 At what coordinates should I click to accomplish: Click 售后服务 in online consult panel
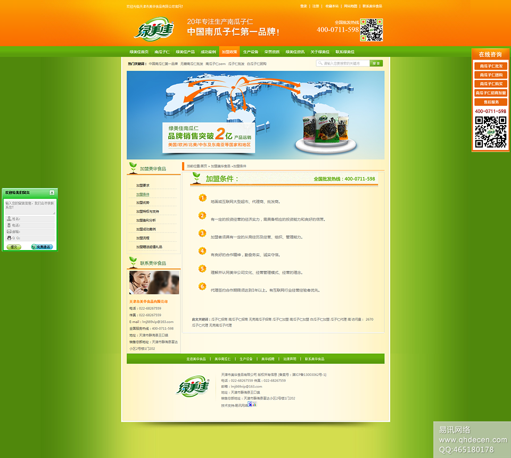491,102
